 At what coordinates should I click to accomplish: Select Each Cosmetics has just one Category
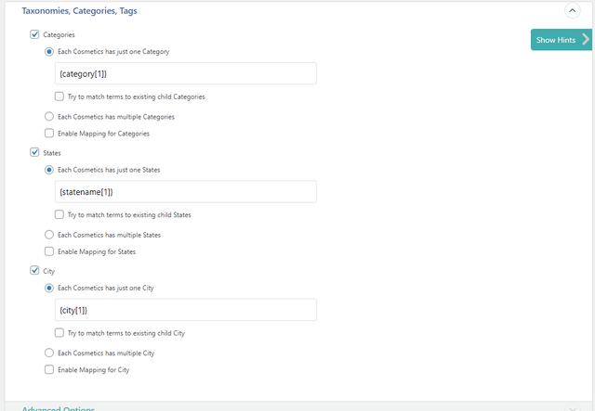click(x=49, y=52)
